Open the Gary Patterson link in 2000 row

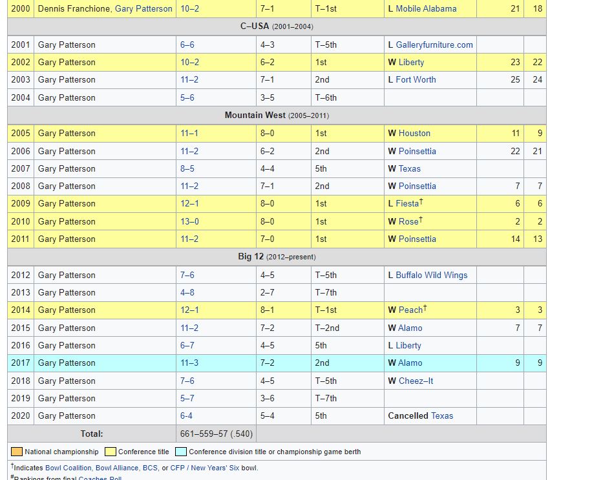pyautogui.click(x=143, y=8)
